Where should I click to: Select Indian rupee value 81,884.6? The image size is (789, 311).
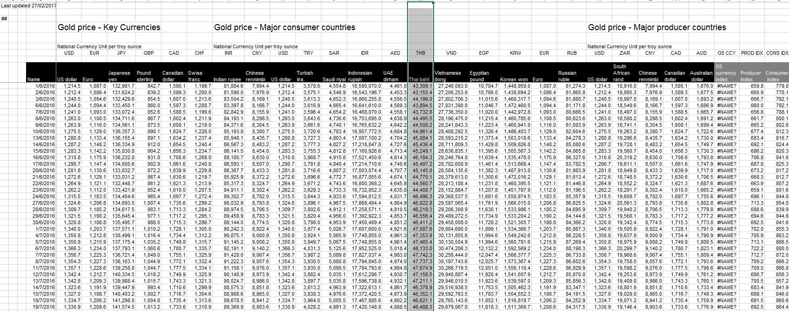[x=234, y=86]
